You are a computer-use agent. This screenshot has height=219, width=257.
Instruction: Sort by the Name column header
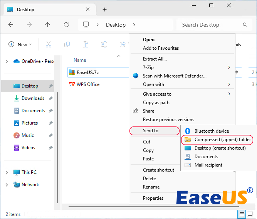pyautogui.click(x=80, y=60)
